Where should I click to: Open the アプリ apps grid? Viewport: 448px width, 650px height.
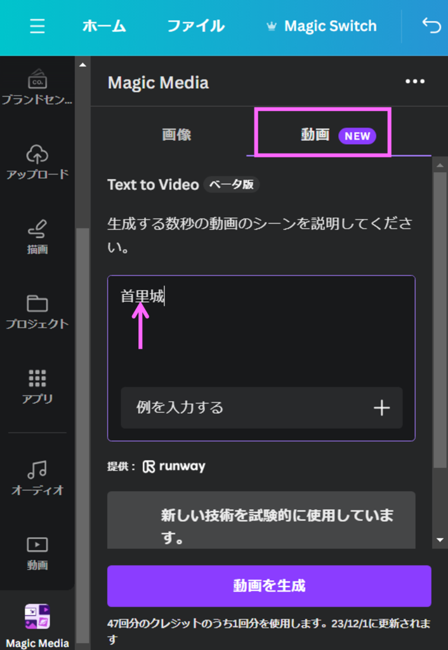point(37,386)
